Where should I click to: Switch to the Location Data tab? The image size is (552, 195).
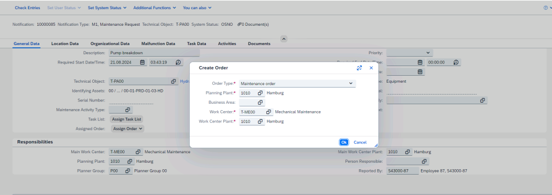click(x=65, y=44)
